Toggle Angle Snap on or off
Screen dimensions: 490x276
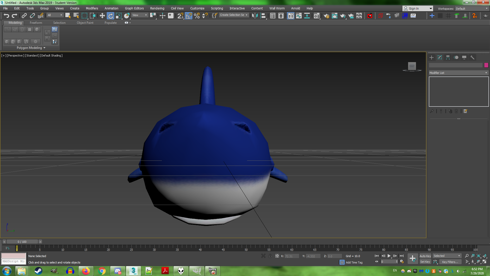189,16
